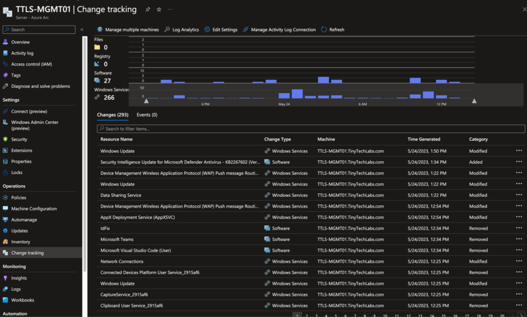This screenshot has height=317, width=527.
Task: Open Windows Admin Center (preview) icon
Action: click(5, 122)
